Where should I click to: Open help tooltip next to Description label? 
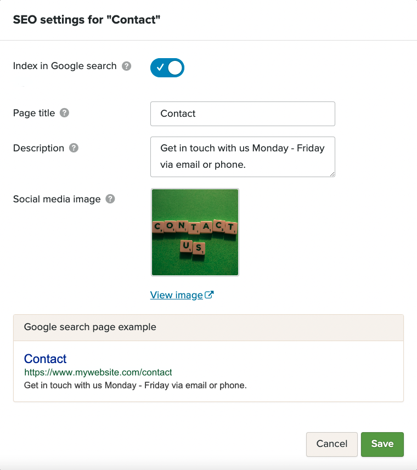74,148
